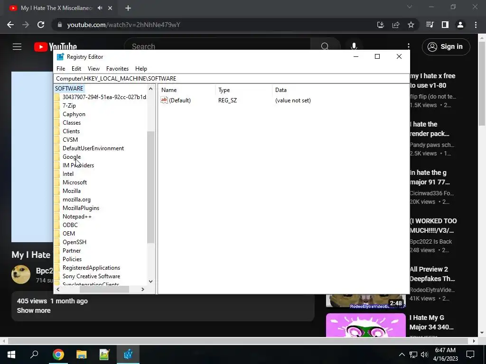Select the OEM registry key
This screenshot has height=364, width=486.
click(69, 234)
